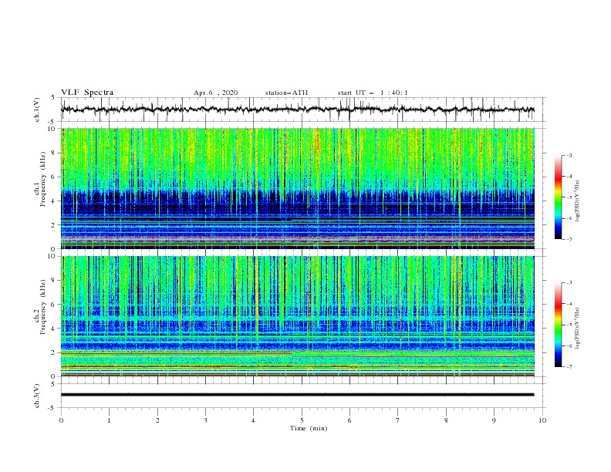This screenshot has height=472, width=611.
Task: Click the ch.1 voltage waveform trace
Action: [x=297, y=110]
